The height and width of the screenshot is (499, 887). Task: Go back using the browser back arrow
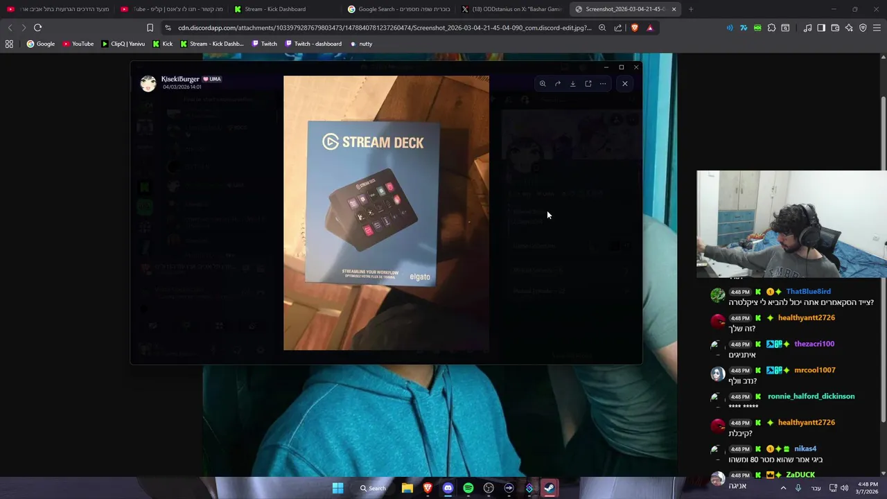coord(10,28)
